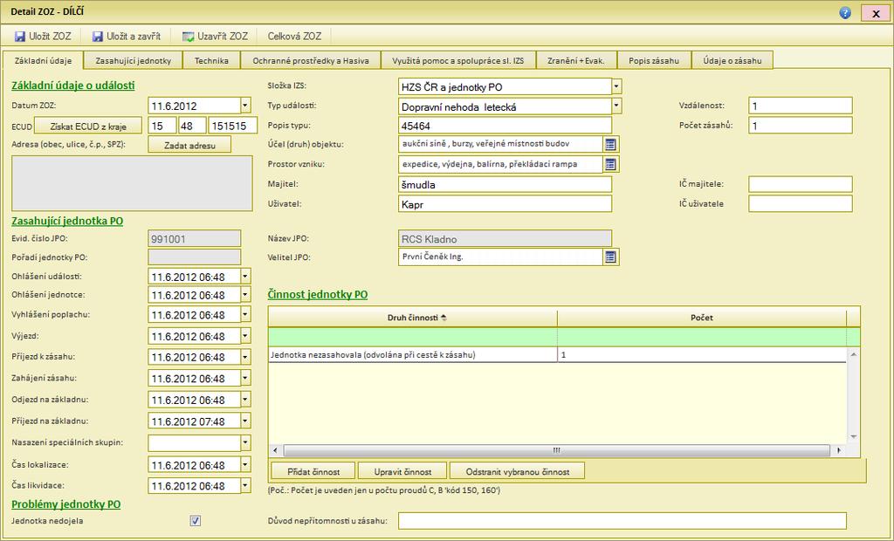
Task: Switch to the Základní údaje tab
Action: pos(42,60)
